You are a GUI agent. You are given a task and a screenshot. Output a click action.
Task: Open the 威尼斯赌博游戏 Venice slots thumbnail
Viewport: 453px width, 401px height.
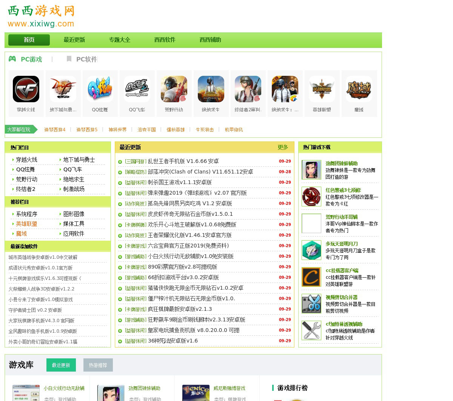click(x=196, y=393)
